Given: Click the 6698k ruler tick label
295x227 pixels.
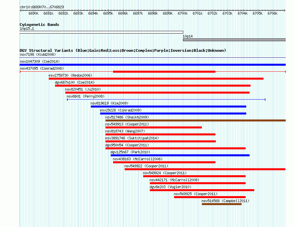Looking at the screenshot, I should (x=153, y=14).
